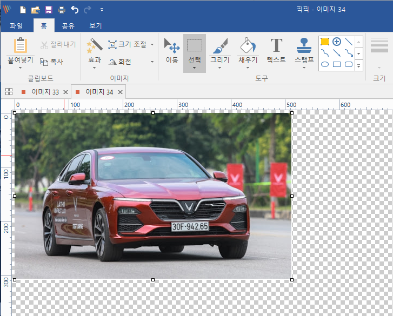This screenshot has width=393, height=316.
Task: Click the 크기 조절 button
Action: (128, 45)
